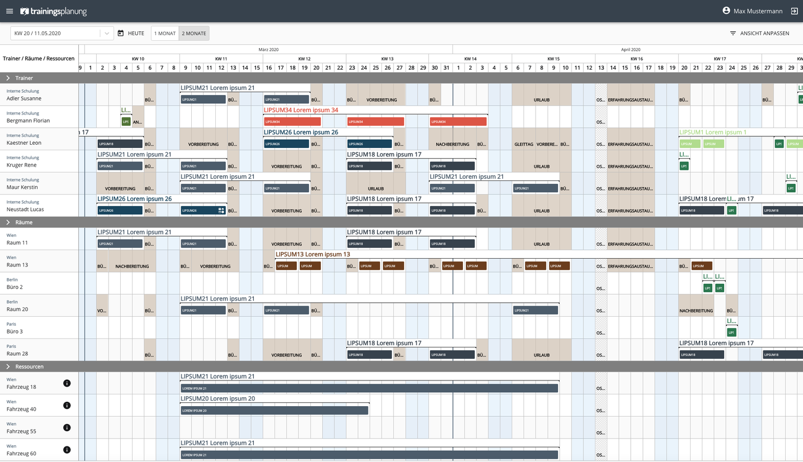This screenshot has height=462, width=803.
Task: Select the red LIPSUM34 booking for Bergmann Florian
Action: [x=292, y=121]
